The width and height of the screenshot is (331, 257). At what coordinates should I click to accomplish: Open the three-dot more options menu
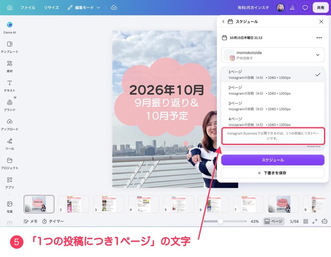(x=319, y=38)
